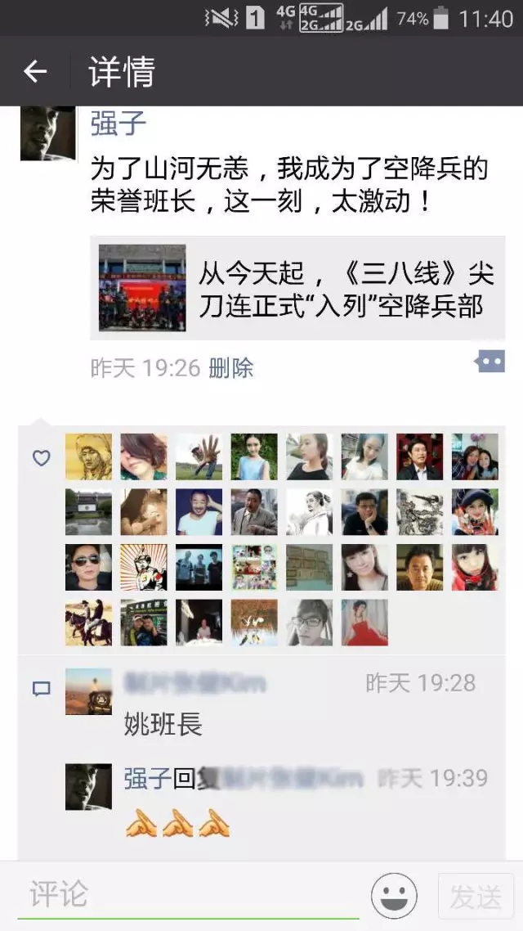Tap the commenter's desert avatar
Viewport: 523px width, 931px height.
(x=88, y=692)
